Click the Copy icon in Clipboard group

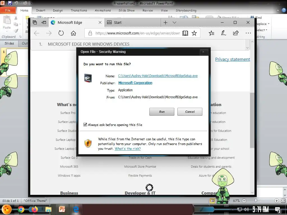16,24
